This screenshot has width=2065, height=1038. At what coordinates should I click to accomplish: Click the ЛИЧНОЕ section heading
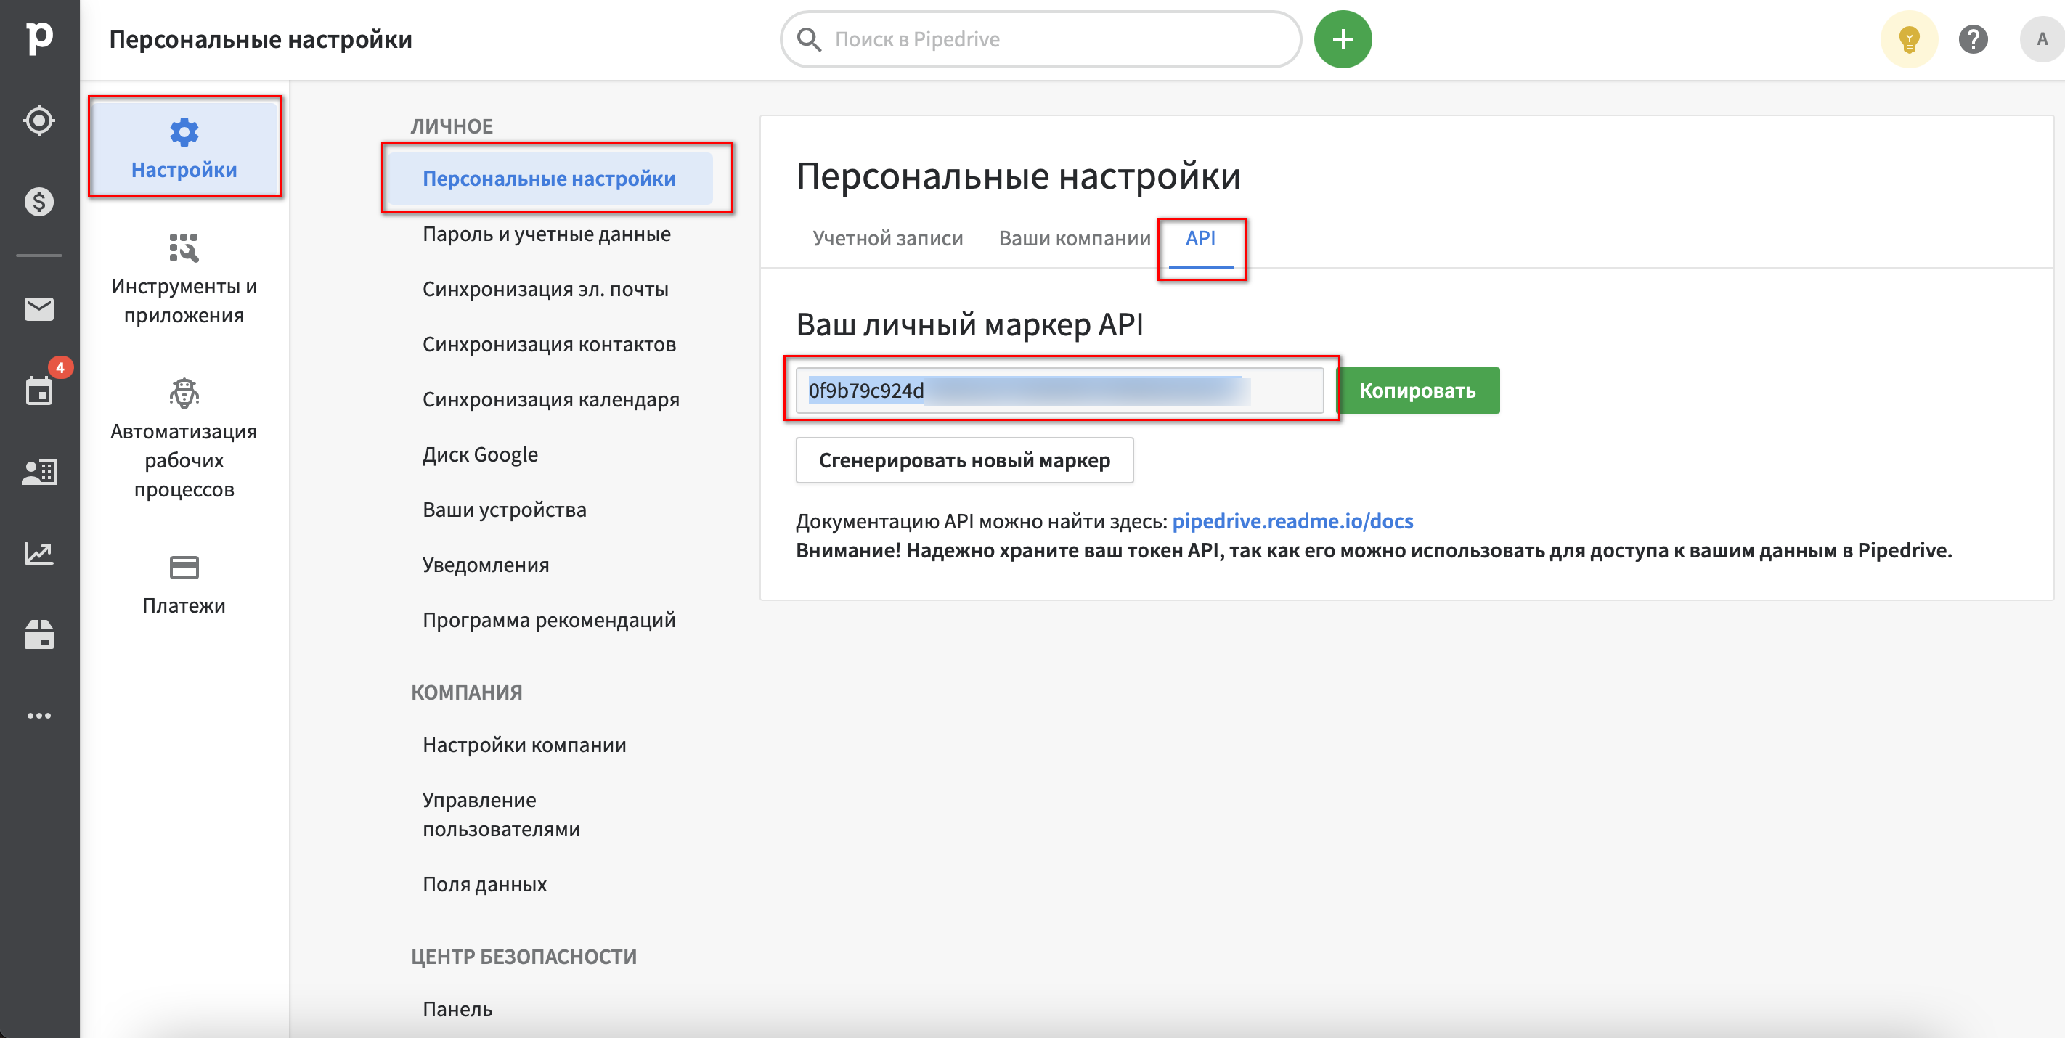(x=452, y=126)
